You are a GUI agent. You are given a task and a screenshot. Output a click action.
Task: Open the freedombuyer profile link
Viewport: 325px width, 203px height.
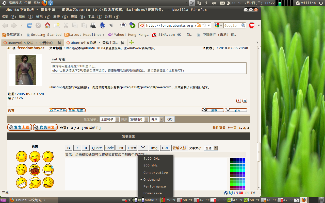tap(31, 48)
